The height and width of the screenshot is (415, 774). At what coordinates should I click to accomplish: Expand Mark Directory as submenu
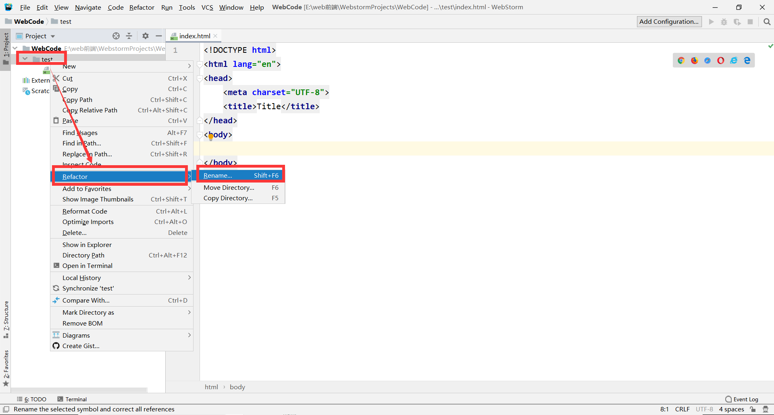click(x=122, y=312)
